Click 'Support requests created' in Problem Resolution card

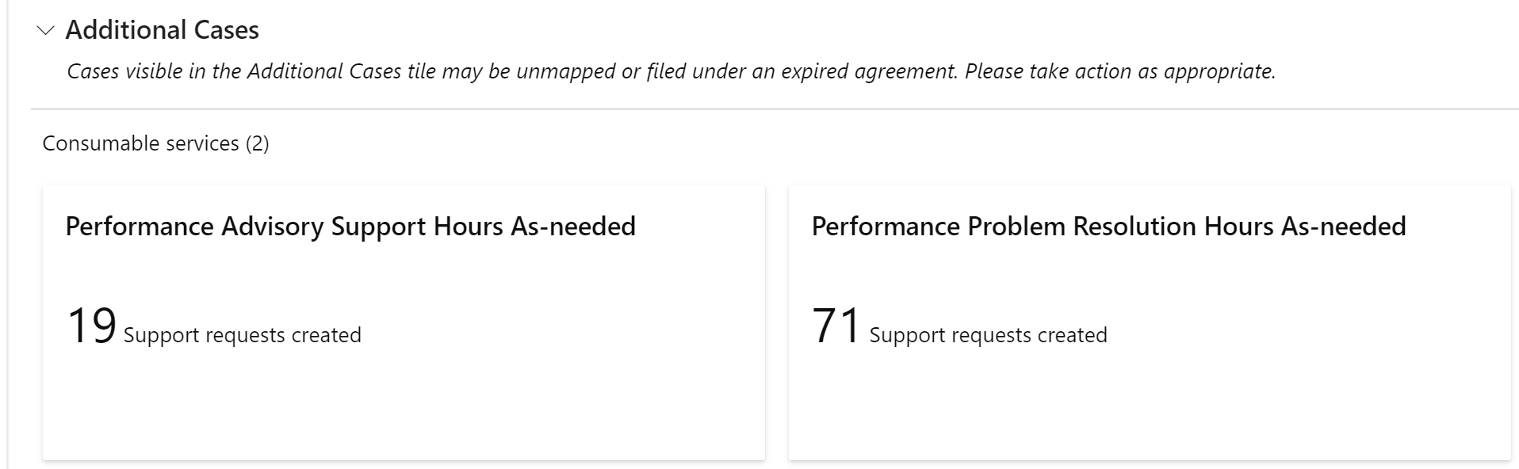pyautogui.click(x=989, y=335)
